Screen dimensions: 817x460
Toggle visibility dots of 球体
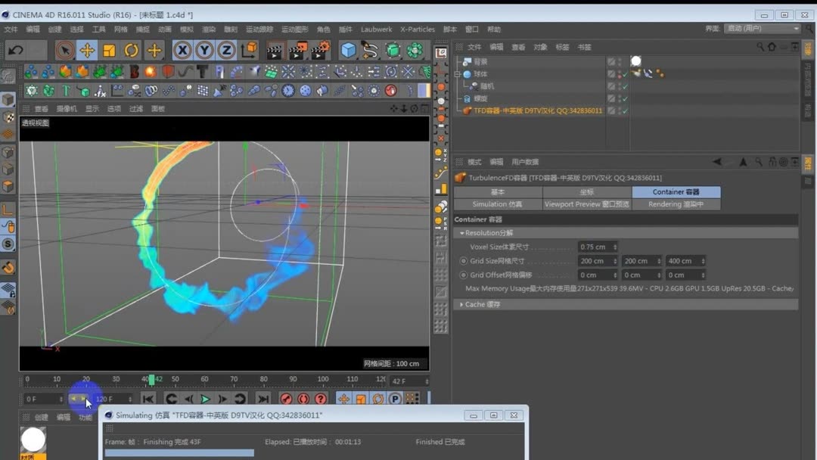[x=619, y=74]
